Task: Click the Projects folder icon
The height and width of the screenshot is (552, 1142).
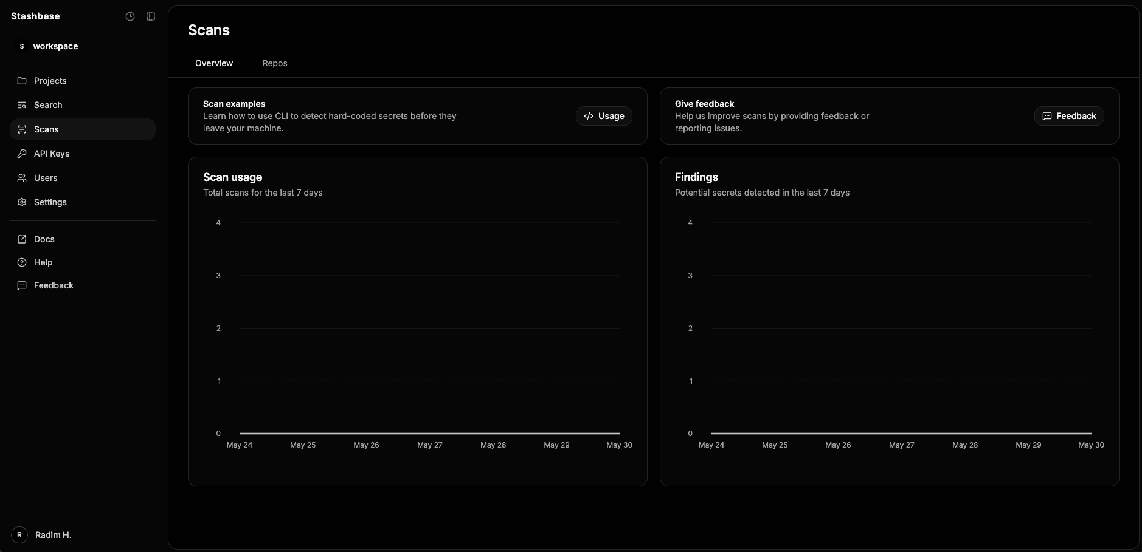Action: (x=22, y=81)
